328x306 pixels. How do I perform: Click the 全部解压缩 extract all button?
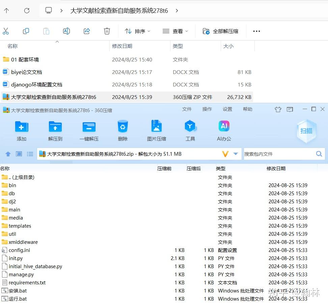pos(220,31)
